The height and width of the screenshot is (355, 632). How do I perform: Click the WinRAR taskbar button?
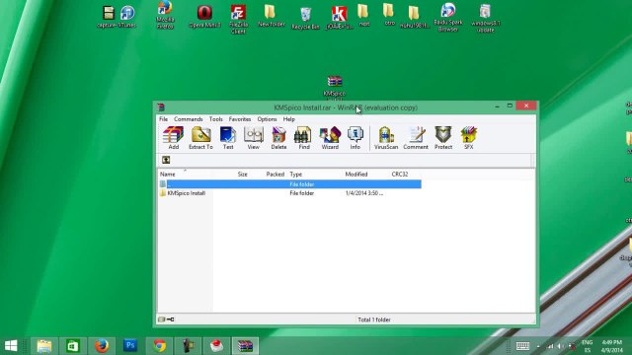pos(245,346)
